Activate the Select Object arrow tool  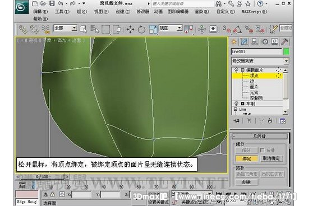click(x=83, y=29)
